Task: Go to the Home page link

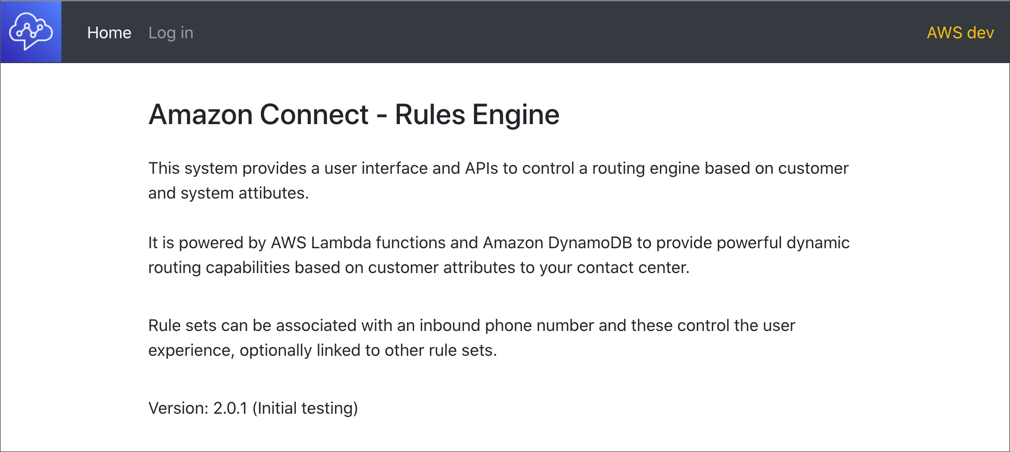Action: [109, 33]
